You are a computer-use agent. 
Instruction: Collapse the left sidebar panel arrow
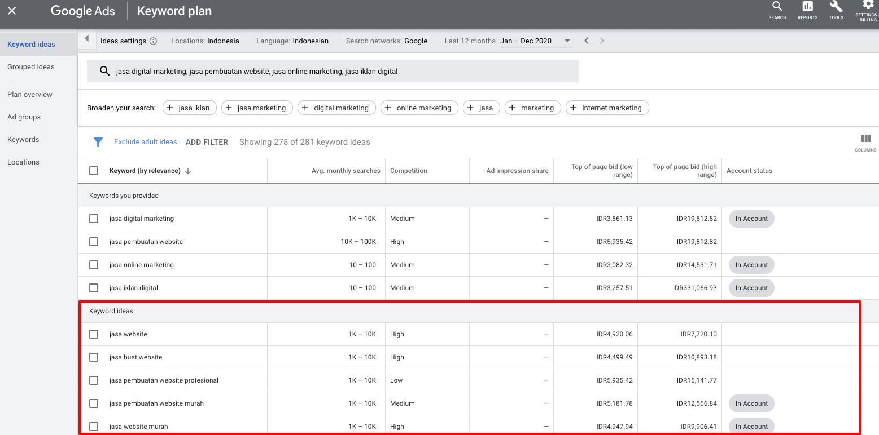point(86,39)
